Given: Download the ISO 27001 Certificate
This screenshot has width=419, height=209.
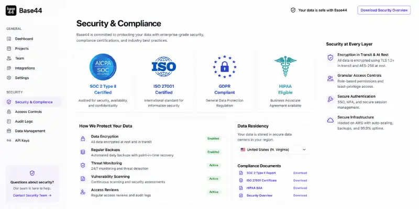Looking at the screenshot, I should (300, 180).
